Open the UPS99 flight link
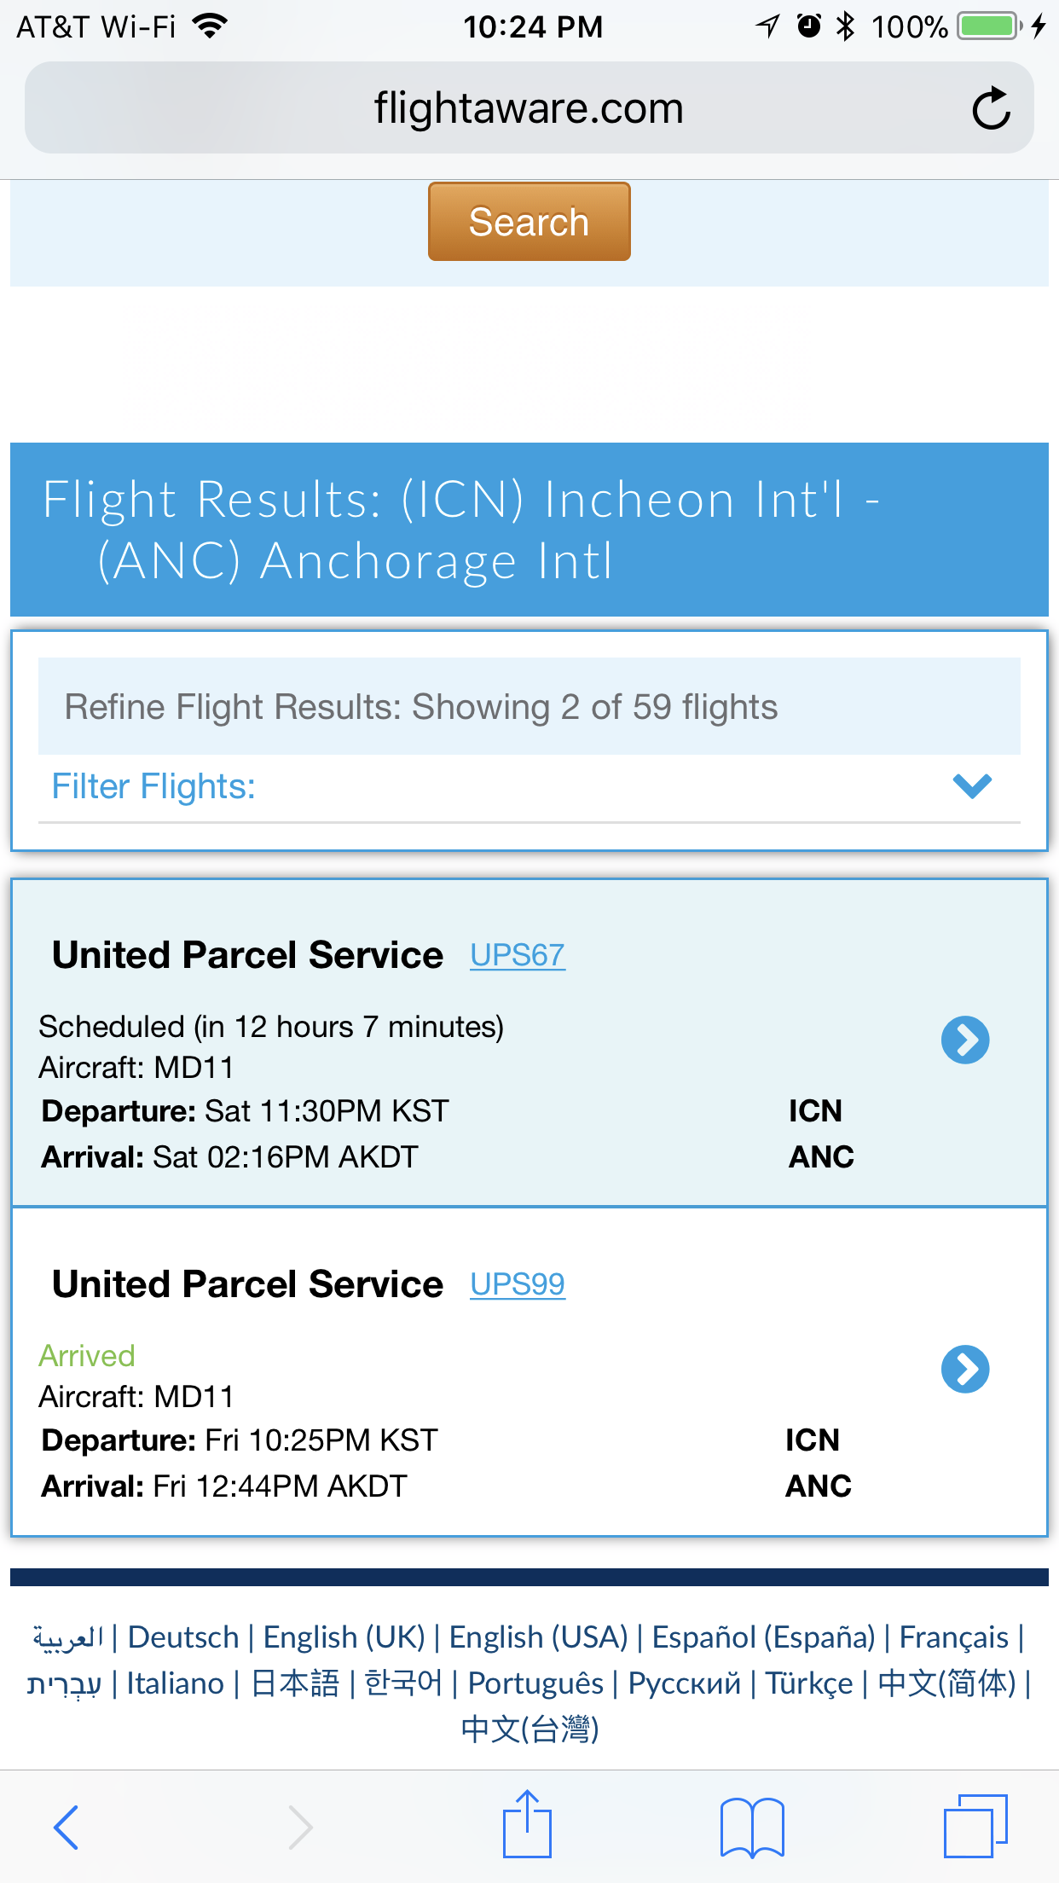The height and width of the screenshot is (1883, 1059). (x=518, y=1284)
